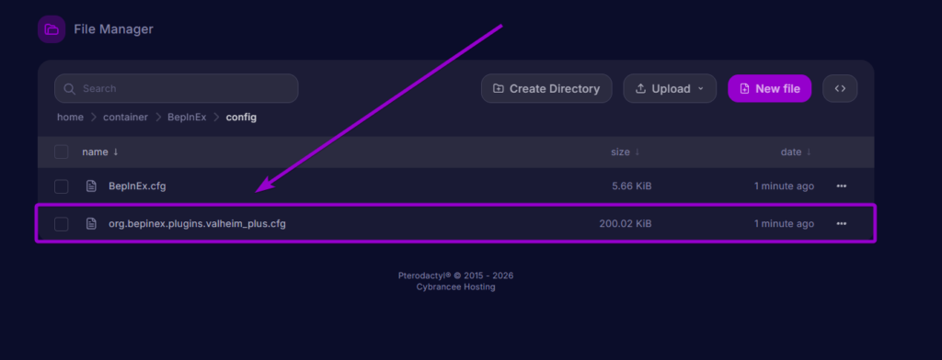Viewport: 942px width, 360px height.
Task: Open org.bepinex.plugins.valheim_plus.cfg file
Action: pyautogui.click(x=197, y=224)
